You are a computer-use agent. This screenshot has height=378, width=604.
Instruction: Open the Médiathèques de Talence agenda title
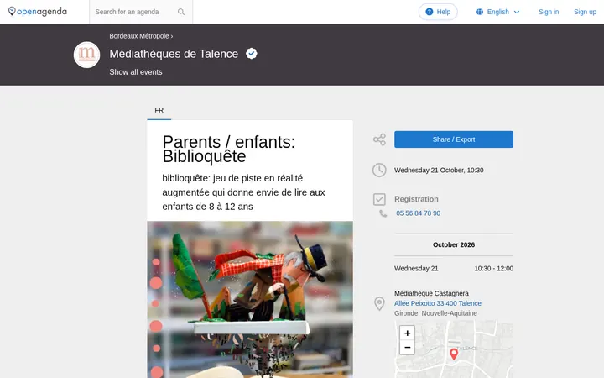pos(174,54)
